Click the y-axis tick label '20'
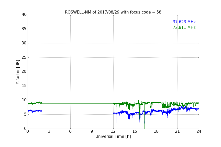 click(x=24, y=71)
